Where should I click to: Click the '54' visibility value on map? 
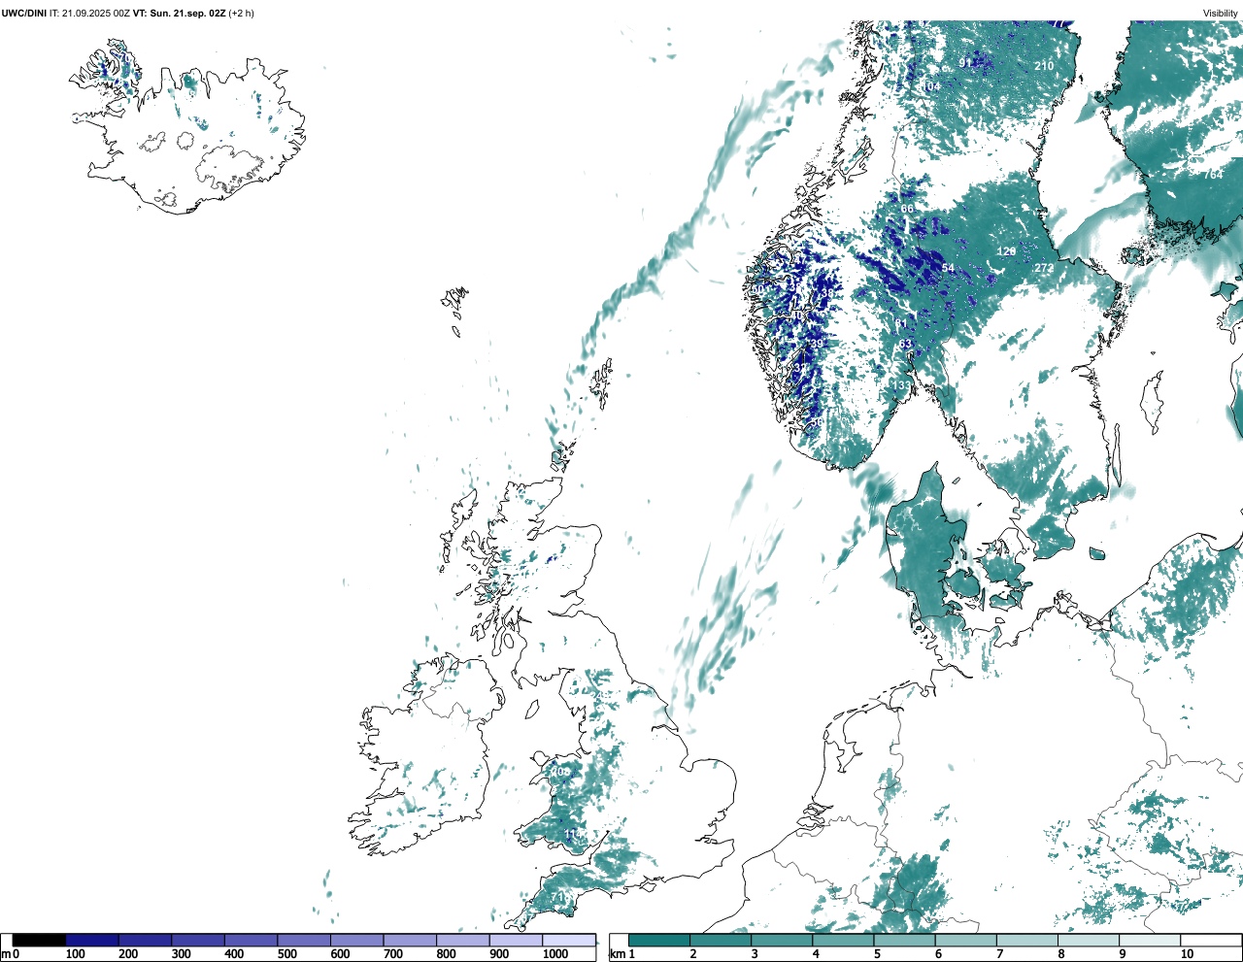(x=948, y=269)
